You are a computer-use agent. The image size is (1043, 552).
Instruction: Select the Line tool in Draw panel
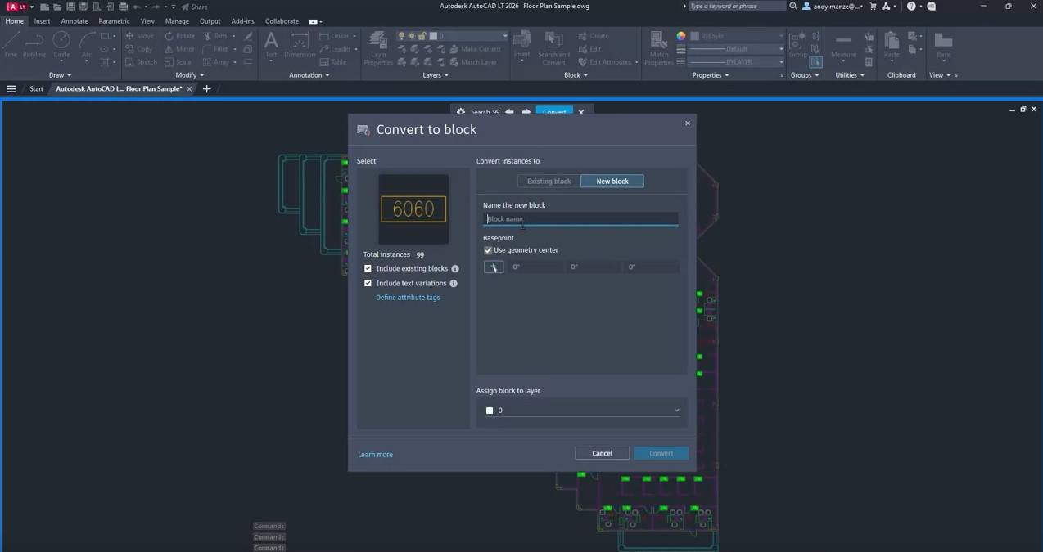11,45
